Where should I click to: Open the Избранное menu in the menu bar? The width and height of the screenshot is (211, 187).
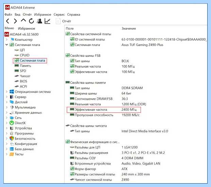click(x=43, y=15)
